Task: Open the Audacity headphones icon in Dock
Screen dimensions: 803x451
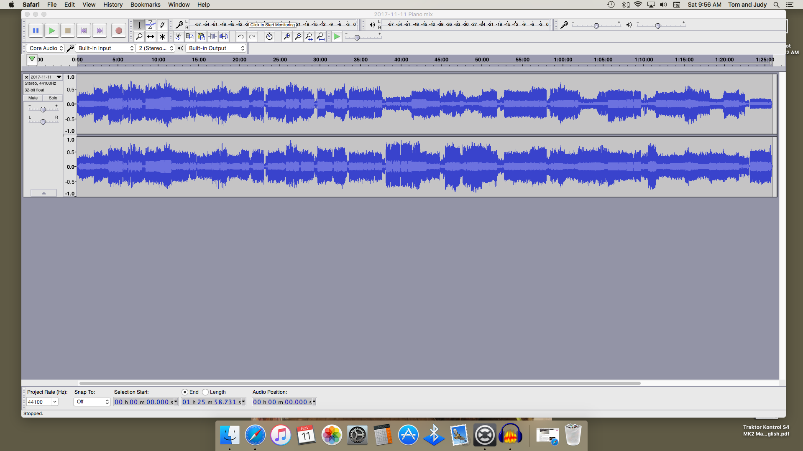Action: [510, 435]
